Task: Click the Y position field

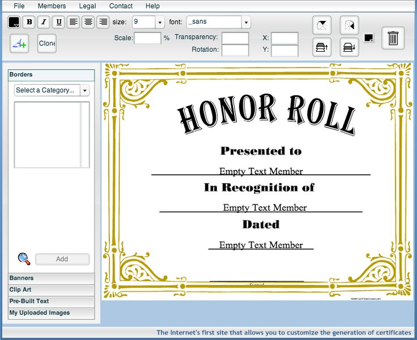Action: point(285,51)
